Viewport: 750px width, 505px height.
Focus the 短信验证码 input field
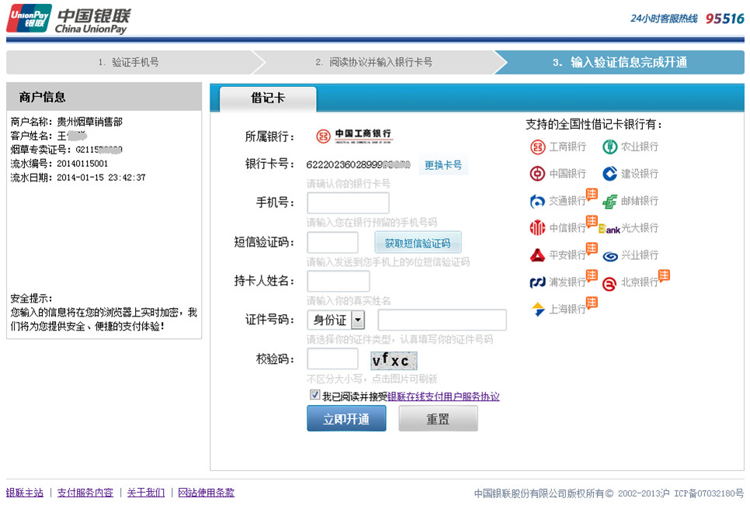coord(332,243)
